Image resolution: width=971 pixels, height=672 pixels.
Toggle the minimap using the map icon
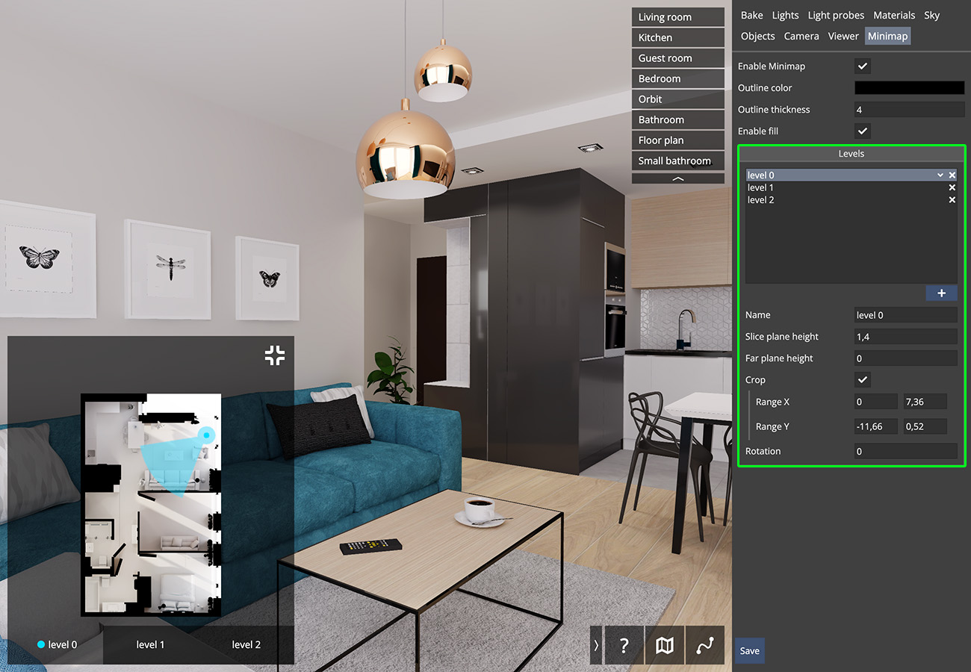665,645
